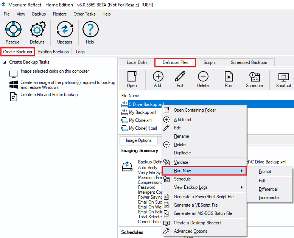This screenshot has height=238, width=294.
Task: Click the Open definition file icon
Action: (x=132, y=76)
